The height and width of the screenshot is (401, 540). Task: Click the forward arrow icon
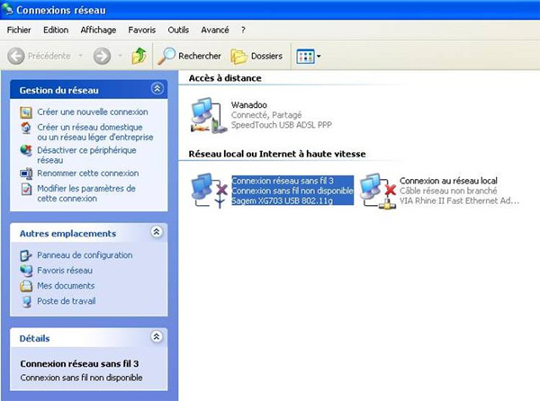click(x=102, y=56)
